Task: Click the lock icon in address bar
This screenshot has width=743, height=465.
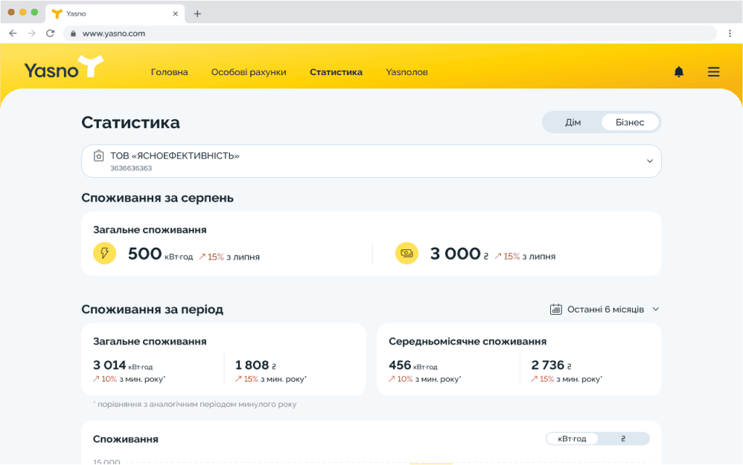Action: (73, 33)
